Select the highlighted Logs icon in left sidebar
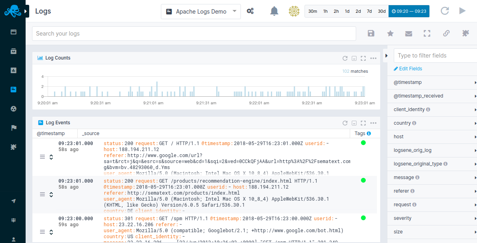The image size is (477, 243). point(13,90)
